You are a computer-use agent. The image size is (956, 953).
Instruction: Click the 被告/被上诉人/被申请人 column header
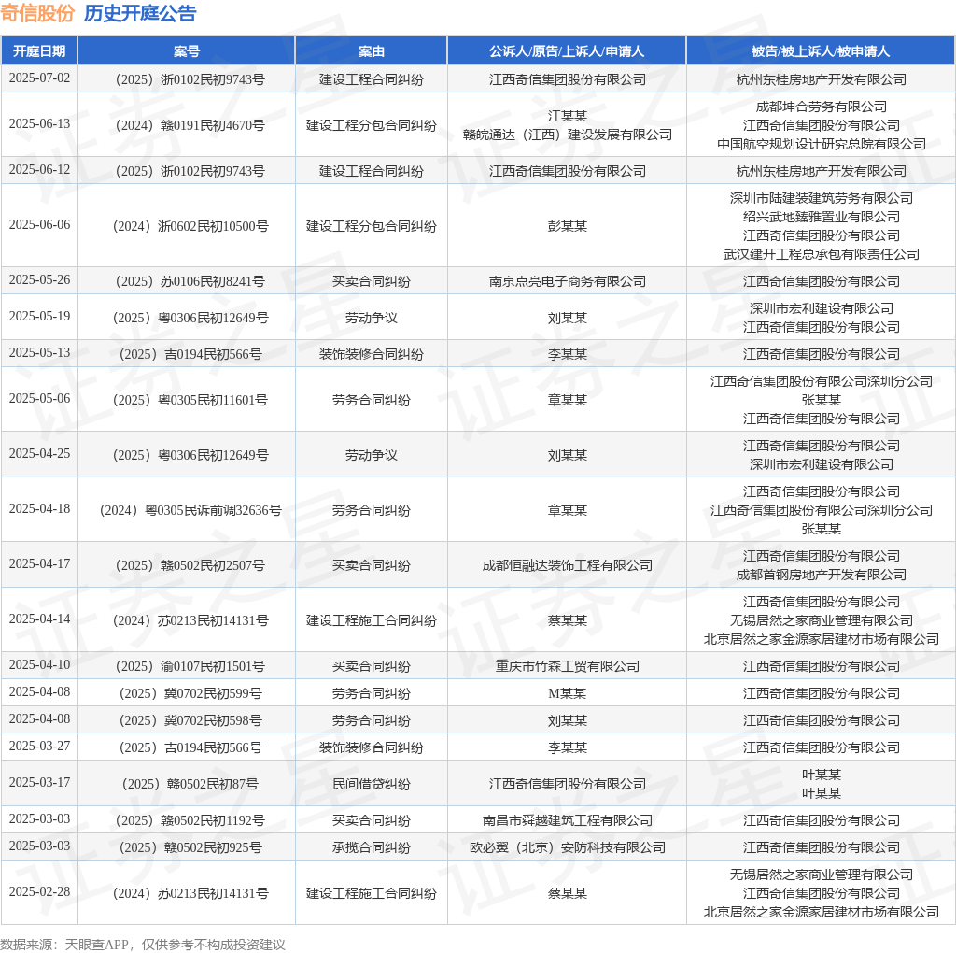click(821, 51)
